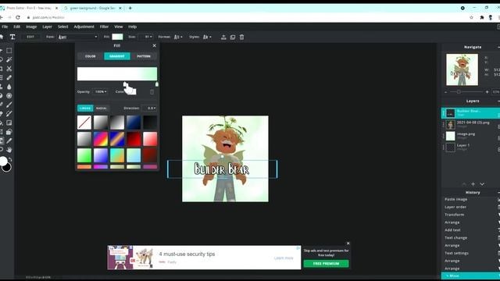Click the raise-layer icon in text options bar
Image resolution: width=500 pixels, height=281 pixels.
pos(223,37)
